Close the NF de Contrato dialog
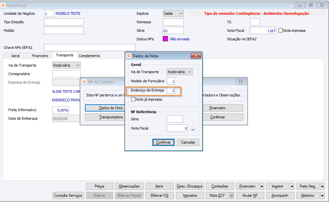This screenshot has width=329, height=203. [241, 81]
